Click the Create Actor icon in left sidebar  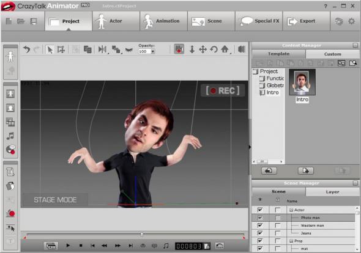coord(10,57)
